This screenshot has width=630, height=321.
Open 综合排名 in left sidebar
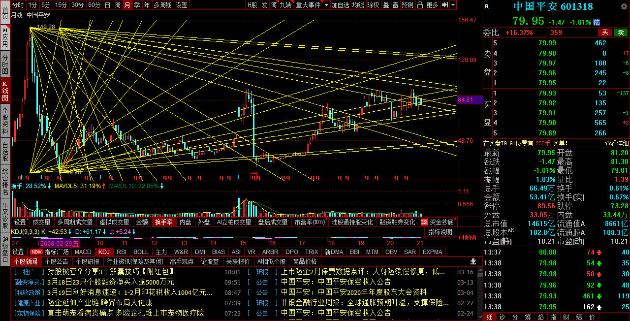[x=5, y=181]
